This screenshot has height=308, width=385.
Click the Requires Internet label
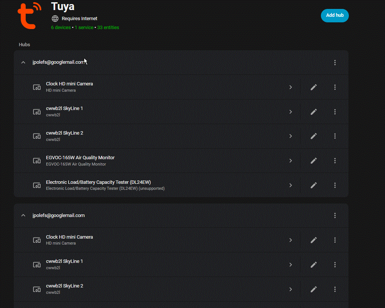point(79,18)
